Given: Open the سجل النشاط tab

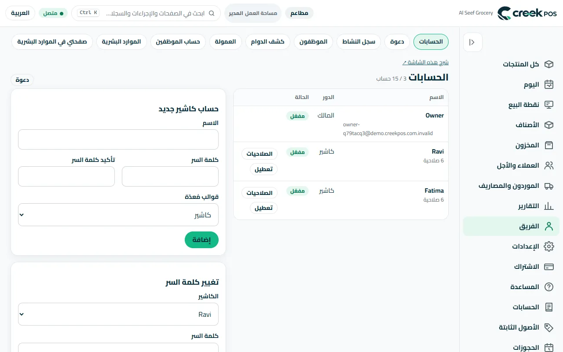Looking at the screenshot, I should point(359,42).
